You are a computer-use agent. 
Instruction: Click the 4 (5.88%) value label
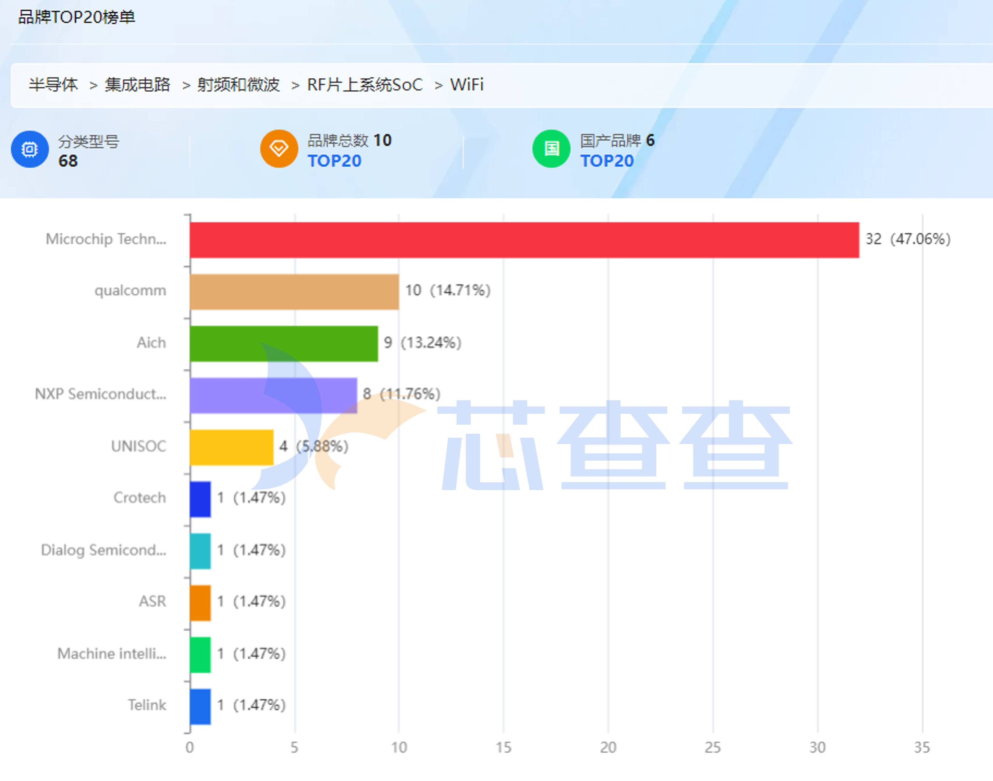tap(314, 446)
